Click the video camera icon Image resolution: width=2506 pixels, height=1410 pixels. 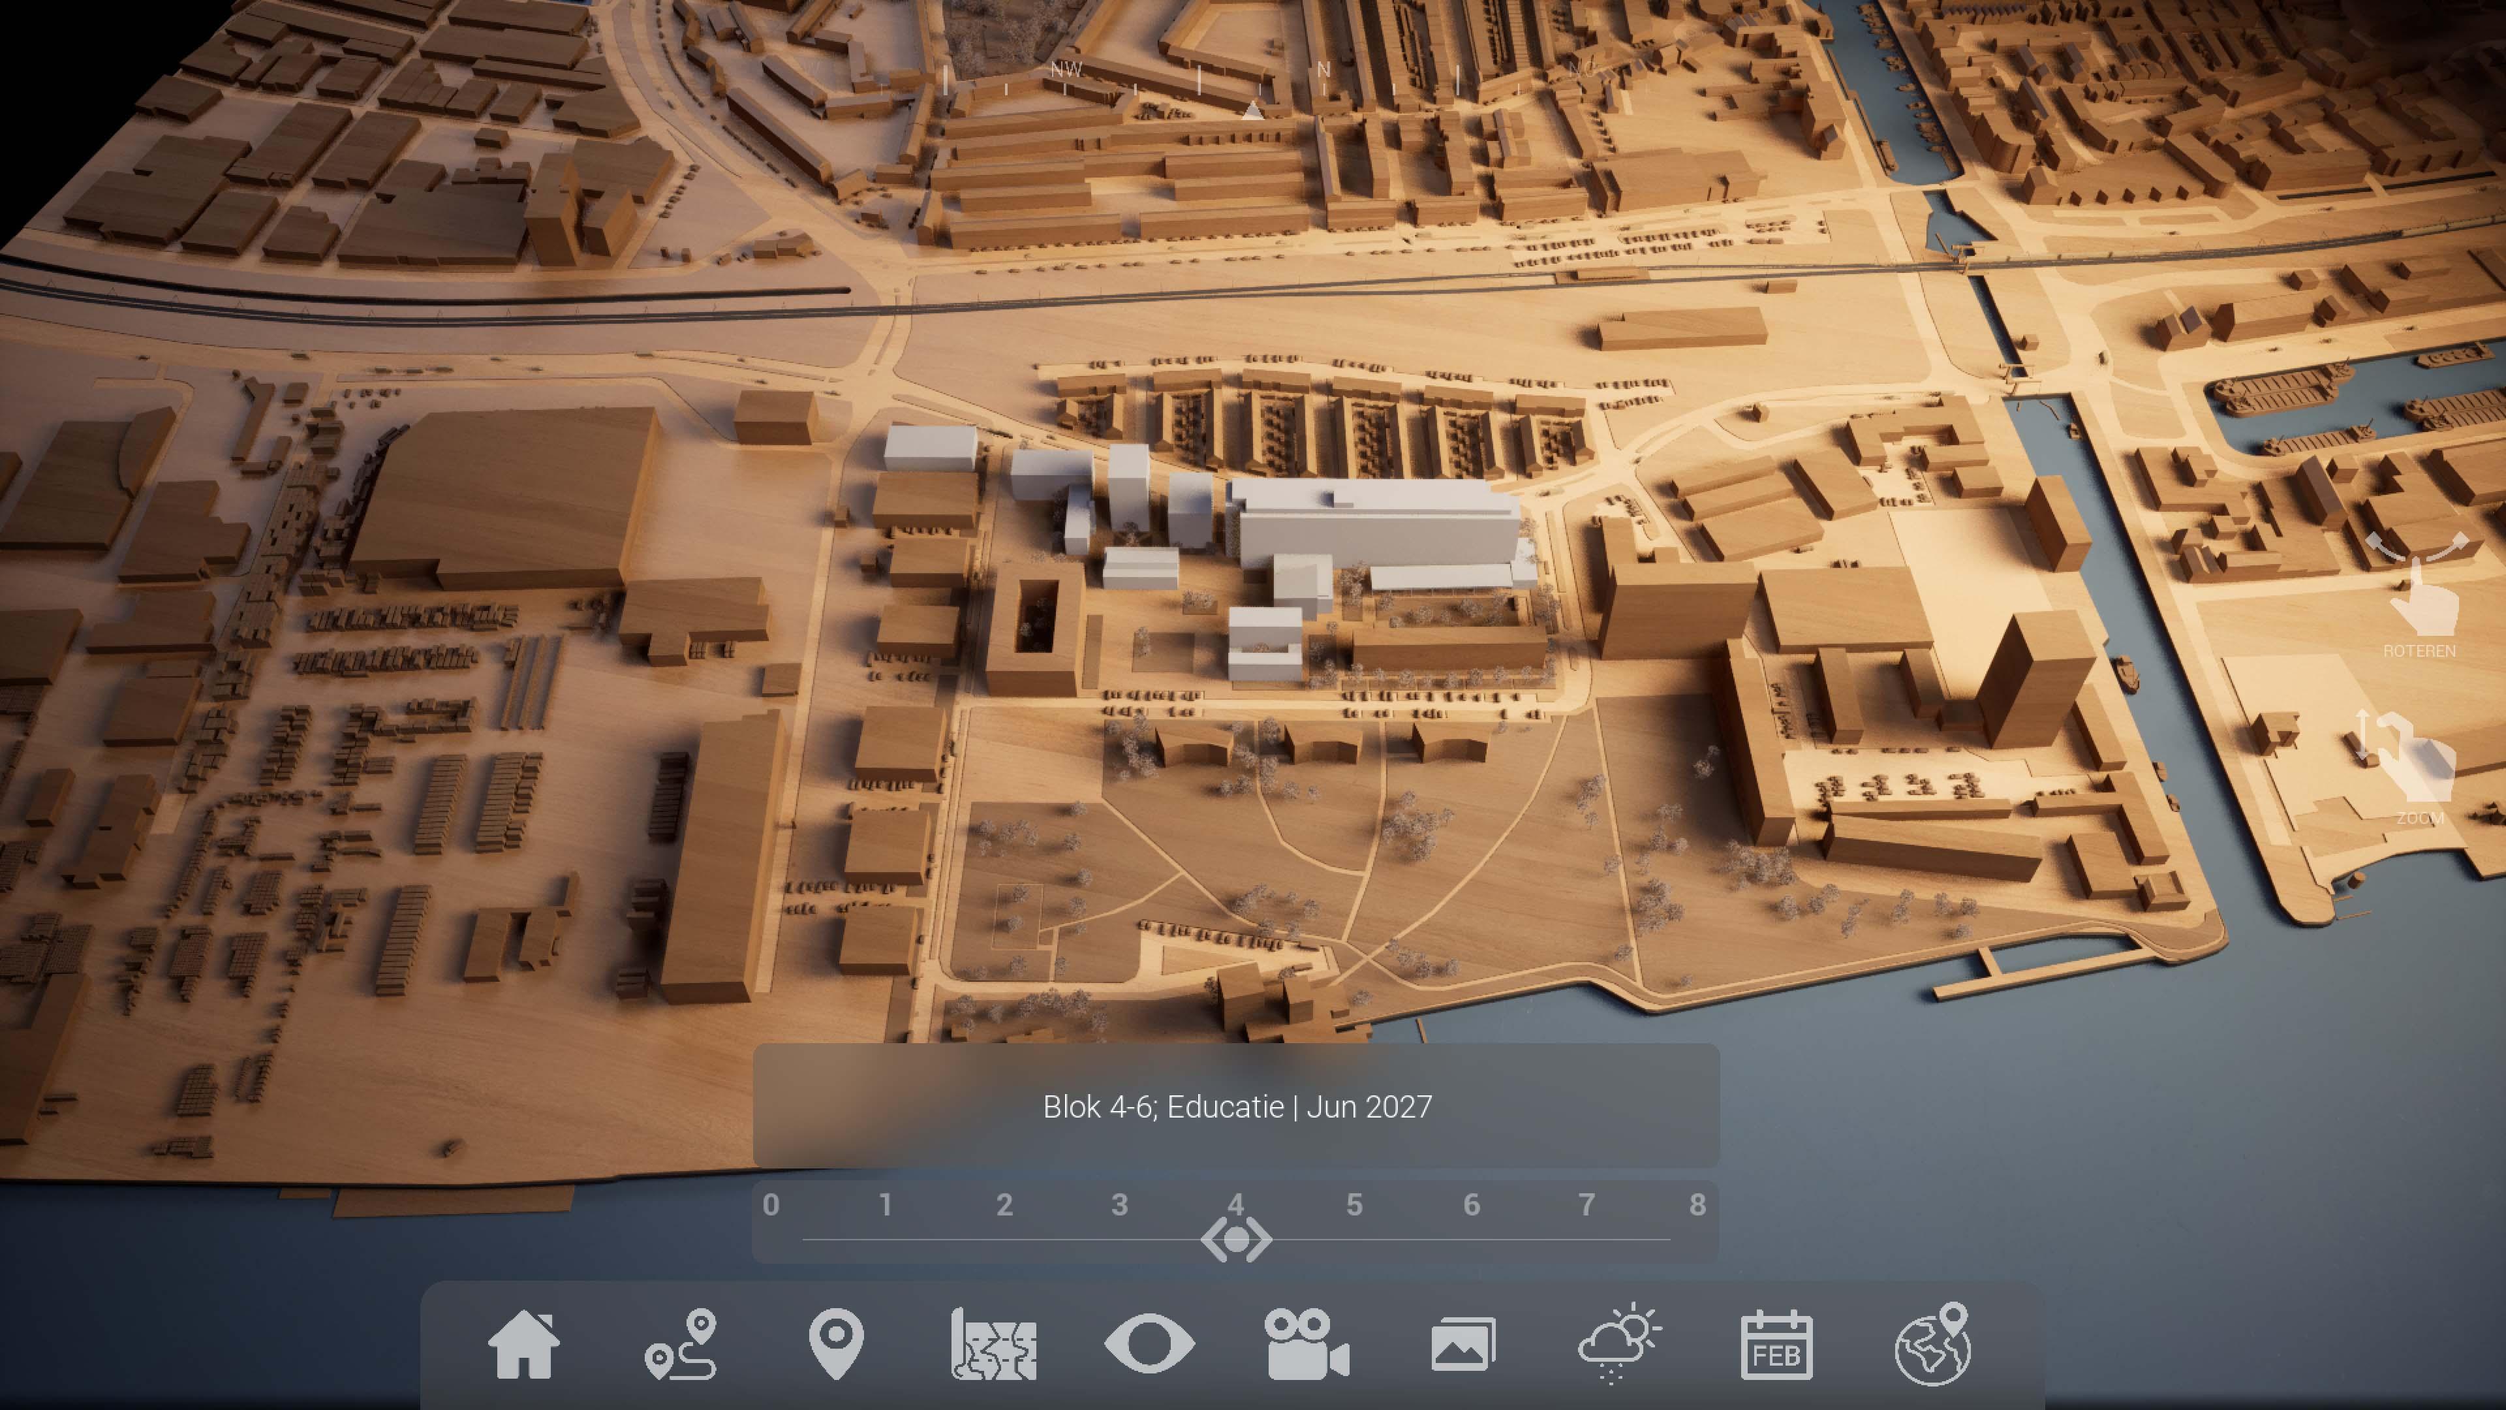tap(1307, 1344)
